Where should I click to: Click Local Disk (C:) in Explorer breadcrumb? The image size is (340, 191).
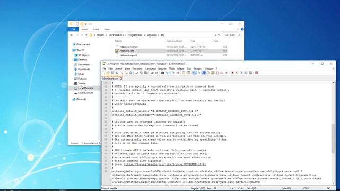pos(116,35)
